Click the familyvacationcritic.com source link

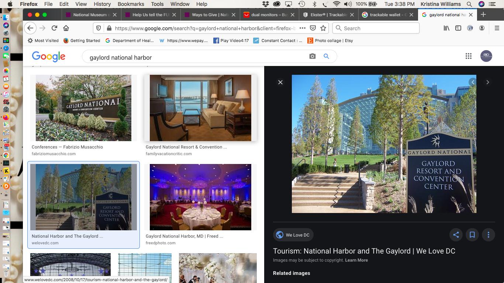click(169, 154)
